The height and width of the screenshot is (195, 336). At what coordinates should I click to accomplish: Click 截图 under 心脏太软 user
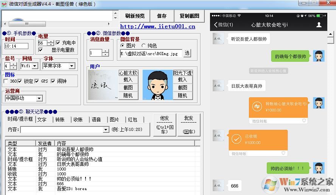pos(128,88)
